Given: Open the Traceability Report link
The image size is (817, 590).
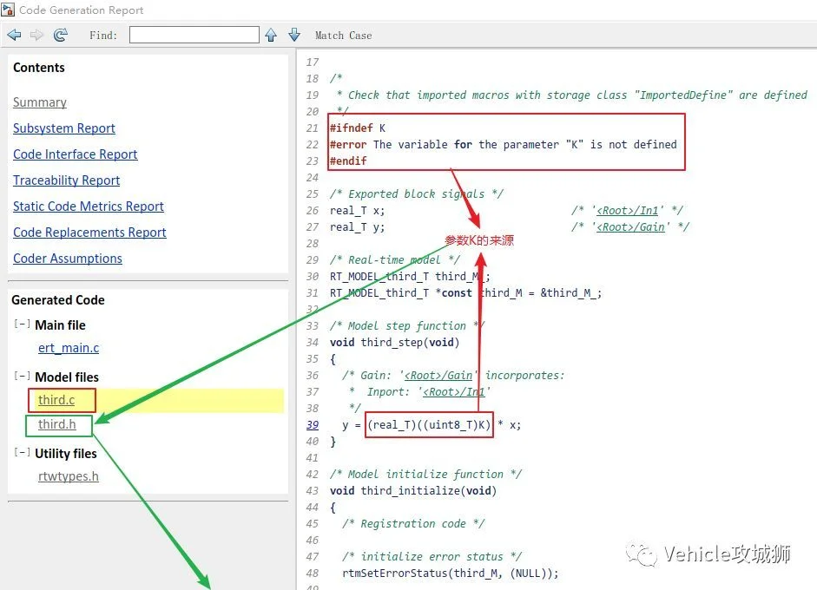Looking at the screenshot, I should 66,180.
